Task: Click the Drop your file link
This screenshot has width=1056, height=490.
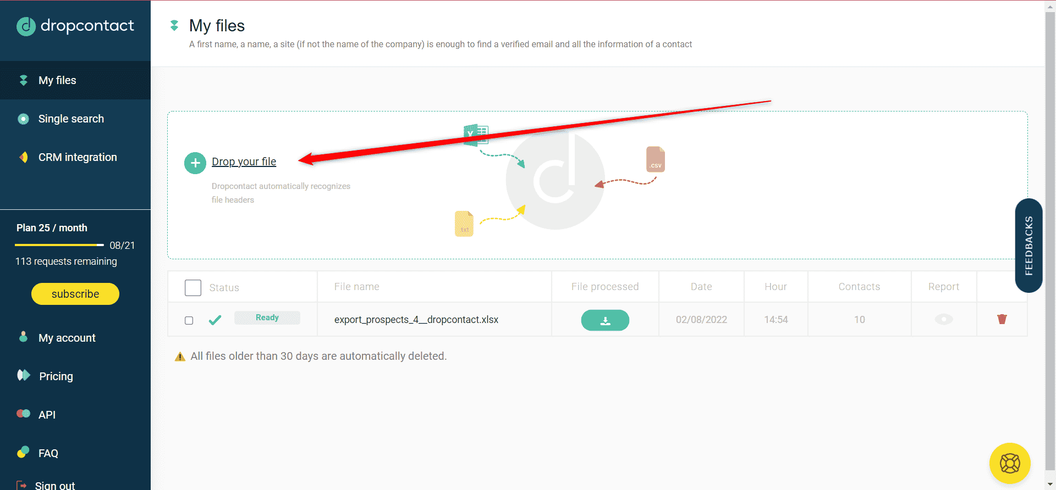Action: click(x=244, y=162)
